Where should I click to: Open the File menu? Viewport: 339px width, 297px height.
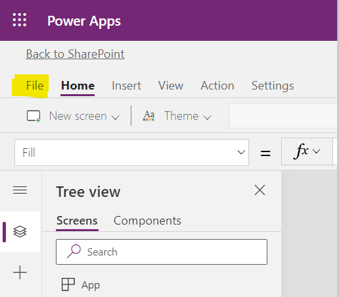[35, 86]
